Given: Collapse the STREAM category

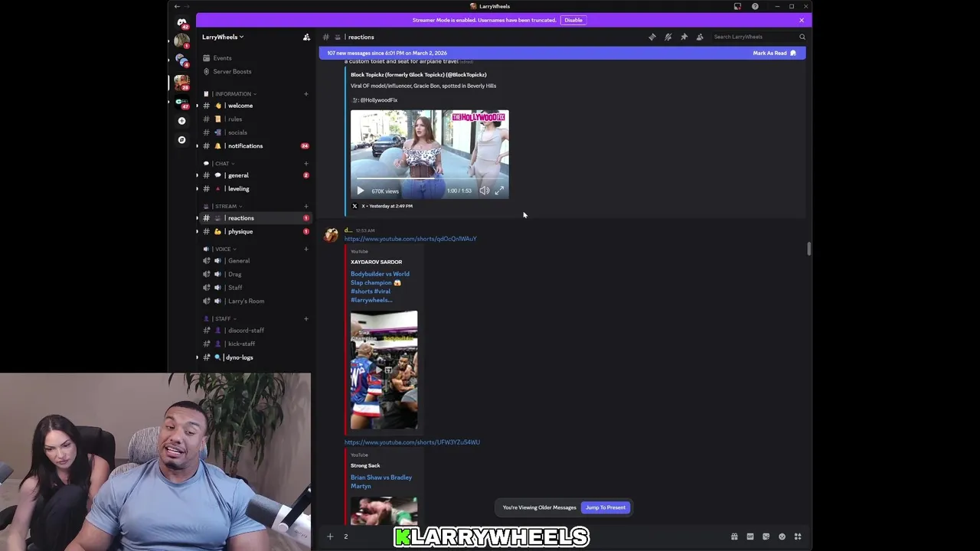Looking at the screenshot, I should point(223,207).
